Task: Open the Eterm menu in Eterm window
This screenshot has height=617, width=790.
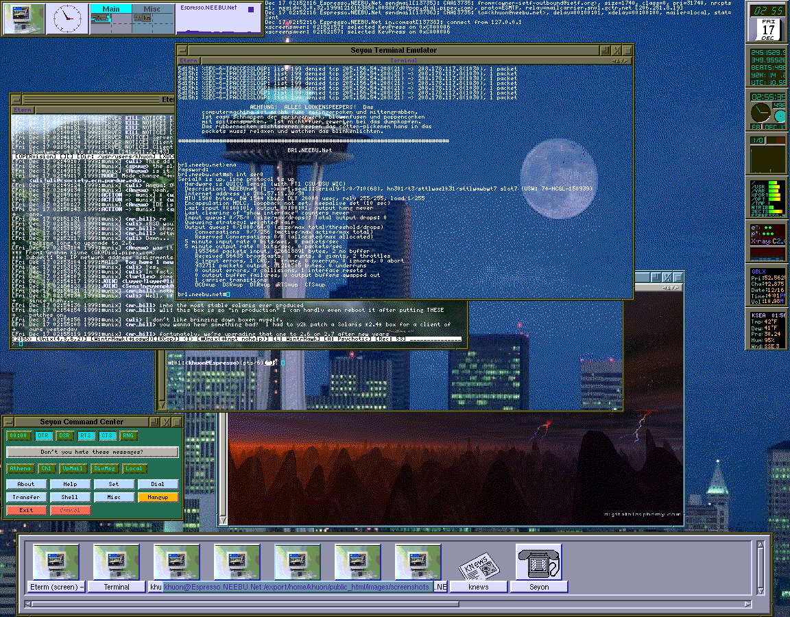Action: [23, 110]
